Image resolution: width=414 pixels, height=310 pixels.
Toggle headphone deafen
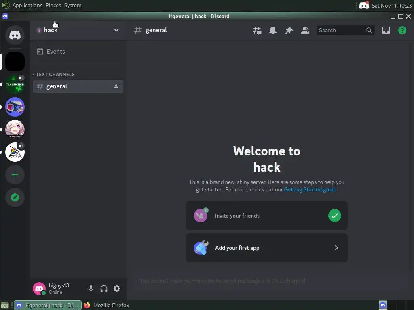click(104, 289)
